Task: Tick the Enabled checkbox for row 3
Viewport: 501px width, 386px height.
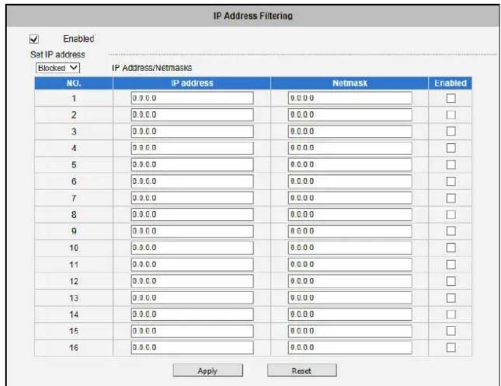Action: 451,131
